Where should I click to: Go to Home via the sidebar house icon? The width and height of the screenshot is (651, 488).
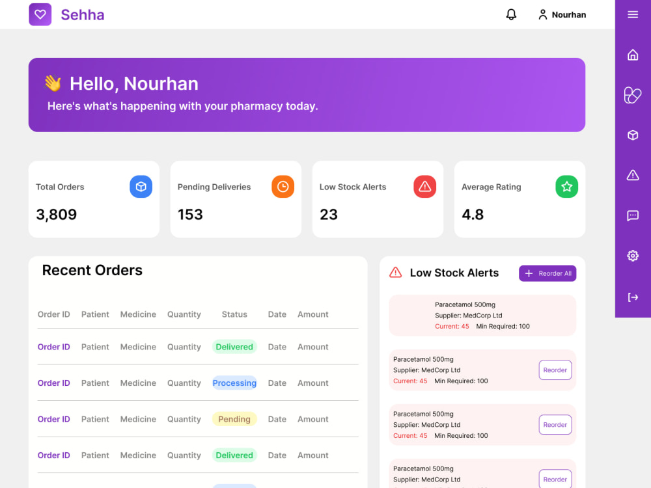(x=632, y=55)
